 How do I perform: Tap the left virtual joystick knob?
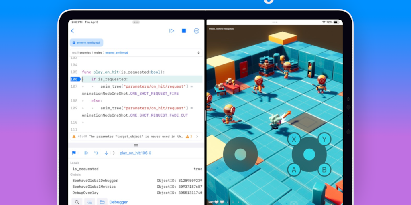coord(240,155)
